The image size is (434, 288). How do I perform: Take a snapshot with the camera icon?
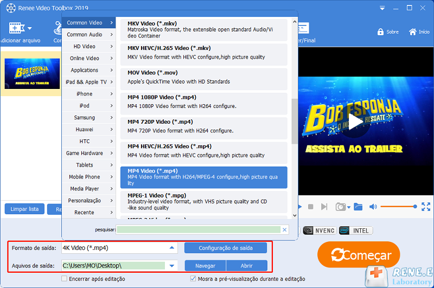pos(341,207)
